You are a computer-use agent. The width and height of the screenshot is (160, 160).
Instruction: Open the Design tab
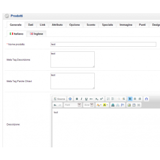pyautogui.click(x=155, y=25)
